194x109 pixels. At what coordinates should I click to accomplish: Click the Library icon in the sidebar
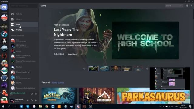pos(12,19)
